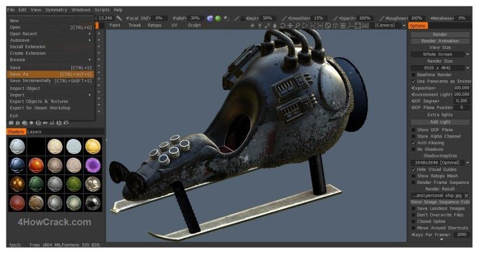Choose Save As in the File menu

50,74
